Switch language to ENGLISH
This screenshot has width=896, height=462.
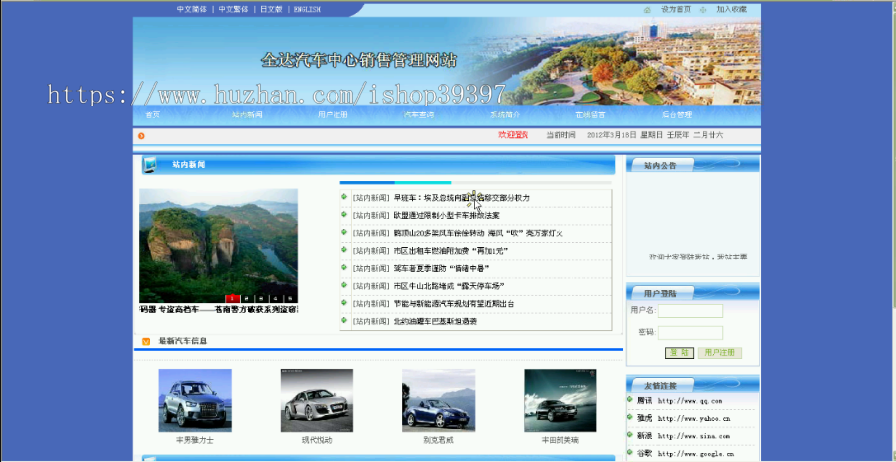pyautogui.click(x=307, y=9)
